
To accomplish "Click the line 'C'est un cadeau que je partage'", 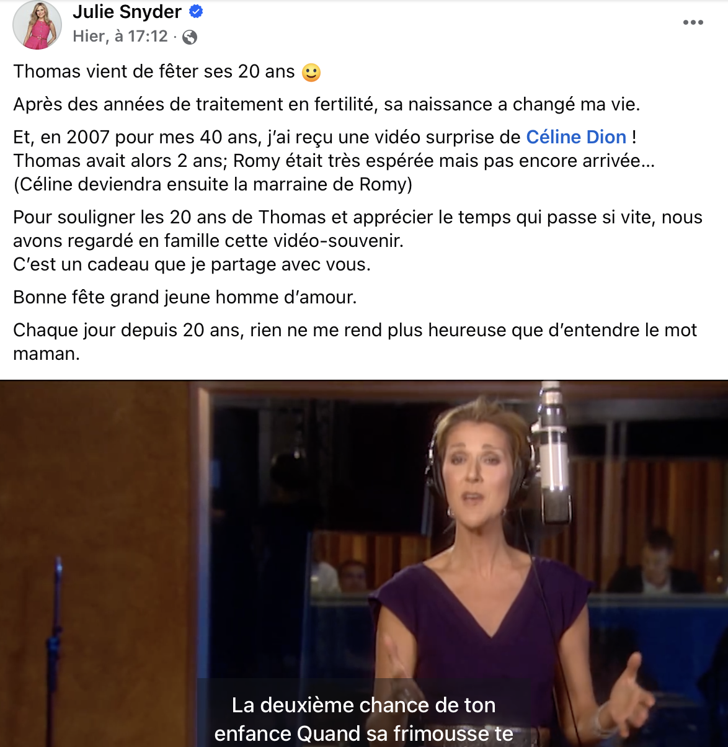I will [192, 265].
